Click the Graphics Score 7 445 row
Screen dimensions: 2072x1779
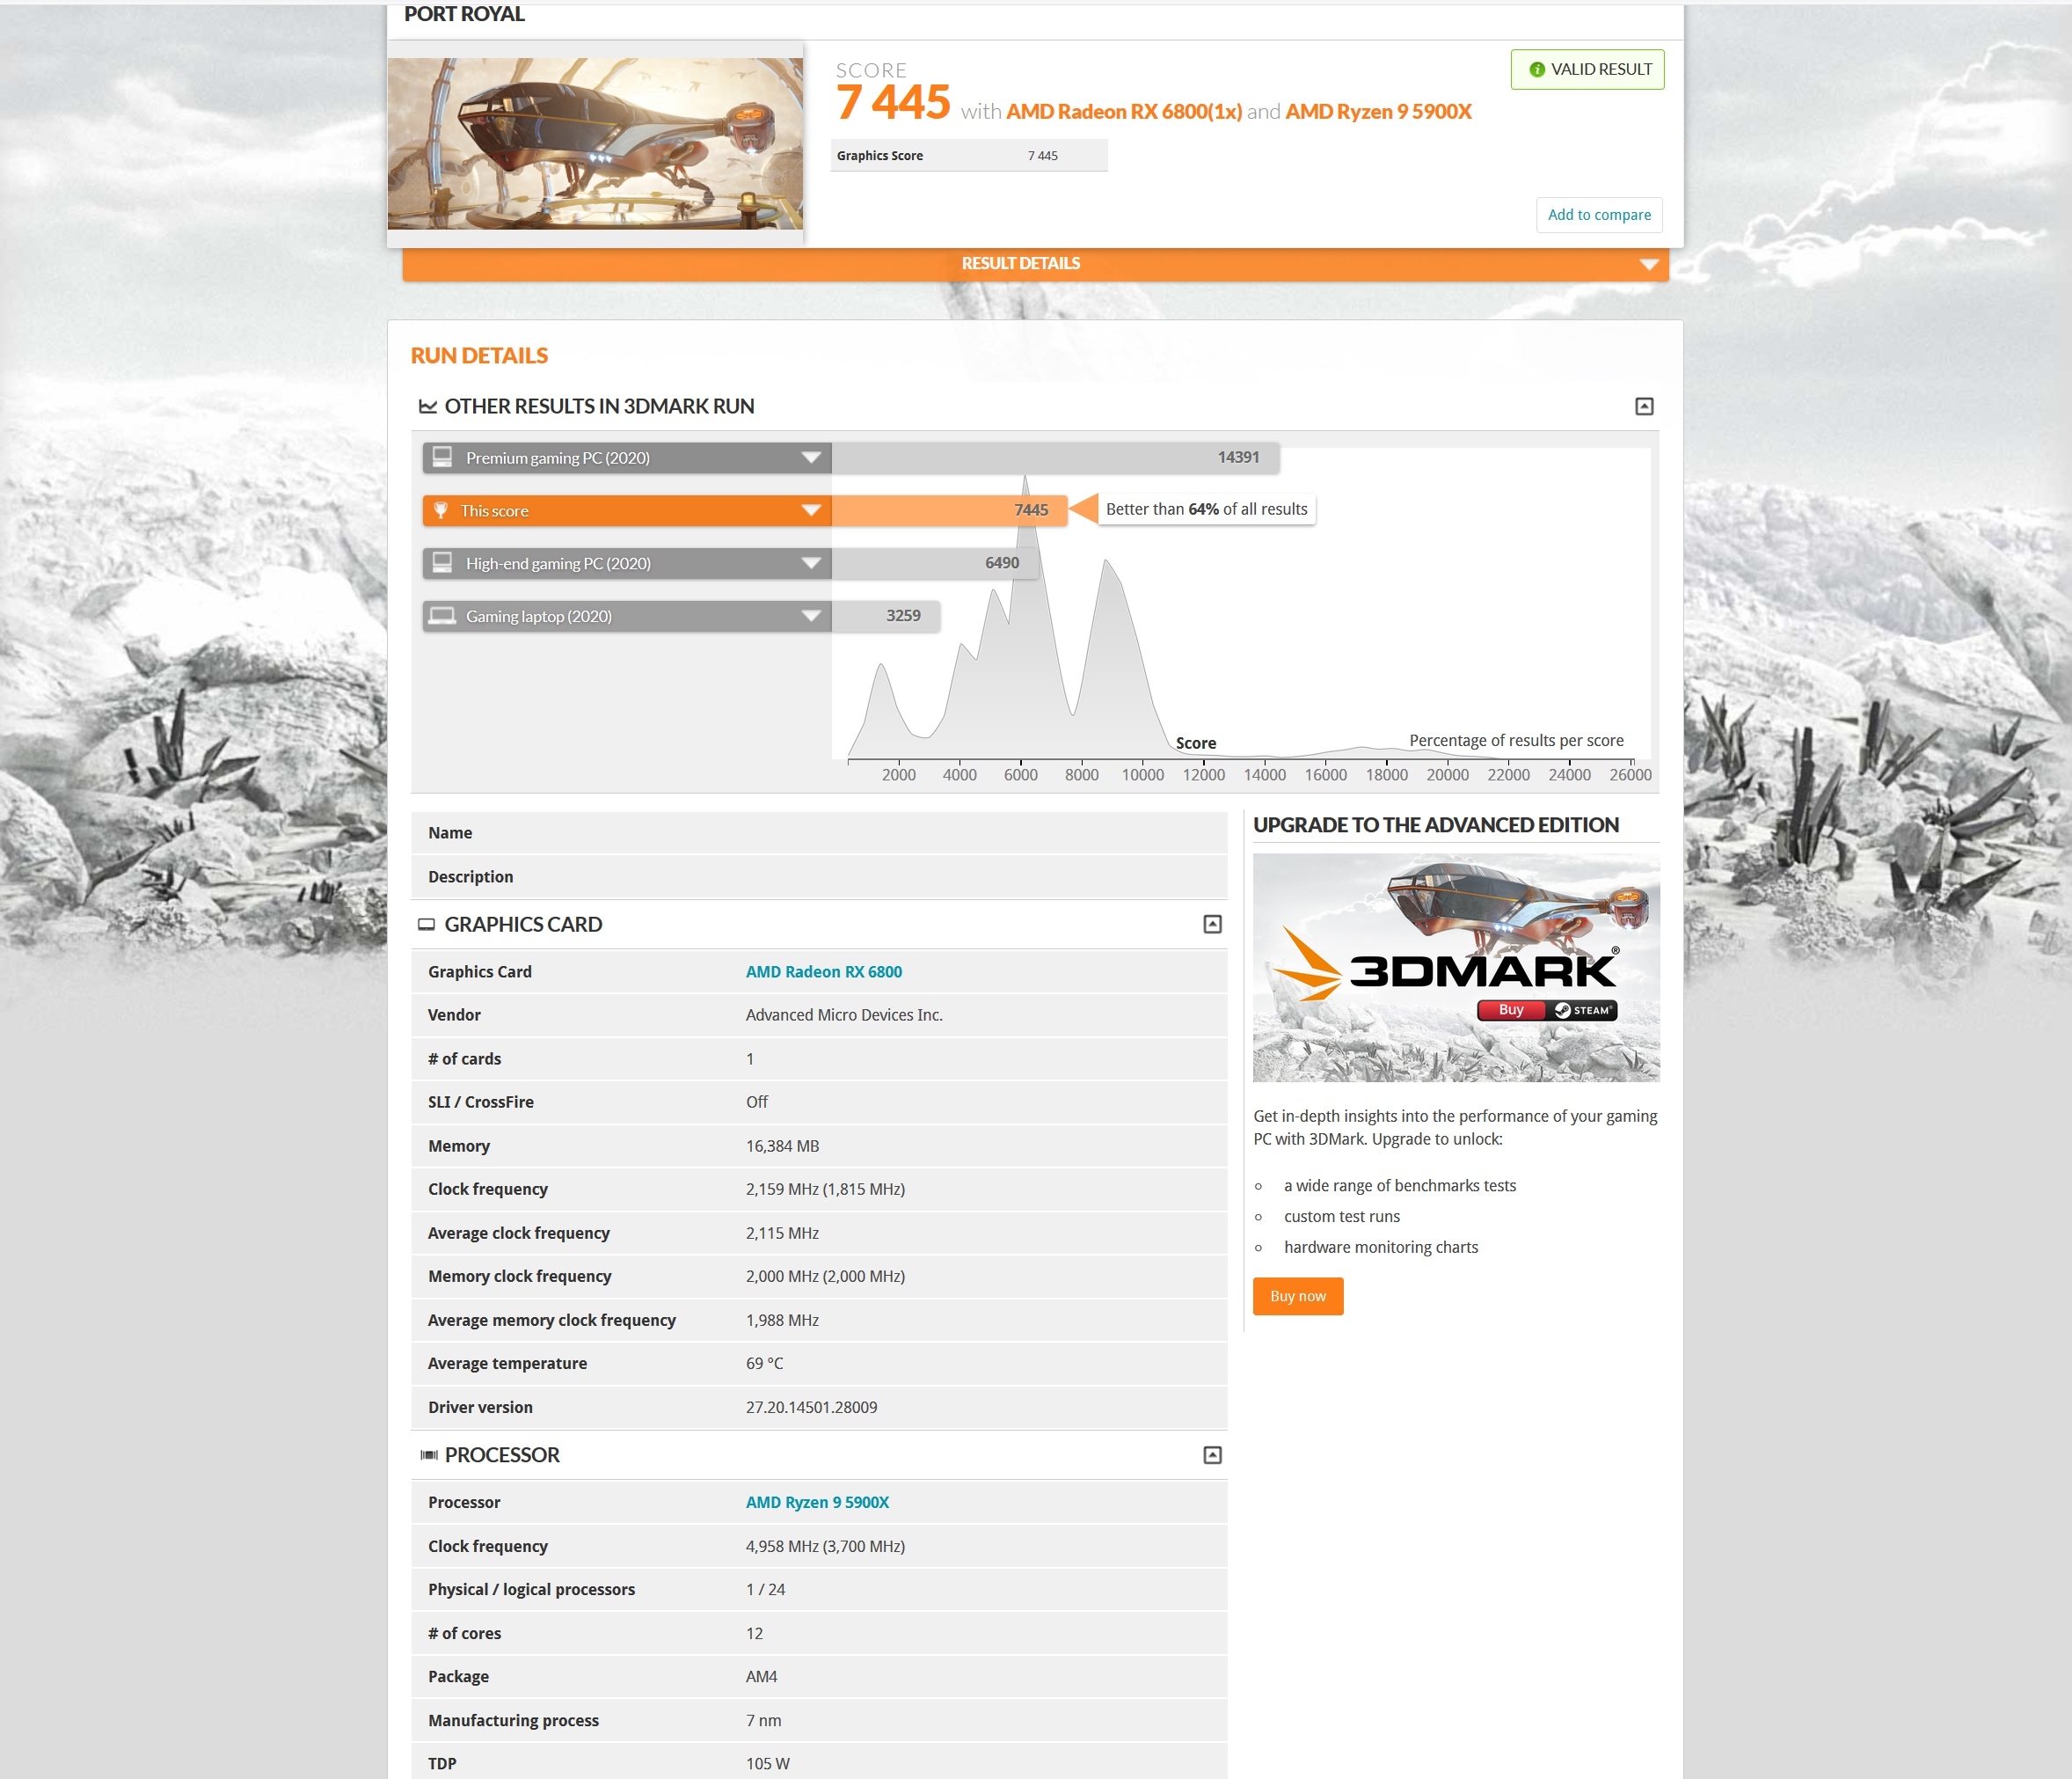(x=968, y=156)
